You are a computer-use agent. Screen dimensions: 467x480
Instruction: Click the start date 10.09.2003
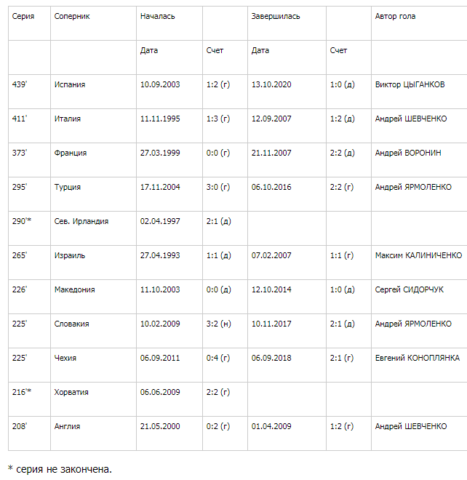pyautogui.click(x=160, y=84)
